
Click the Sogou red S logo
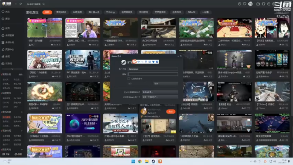coord(134,61)
